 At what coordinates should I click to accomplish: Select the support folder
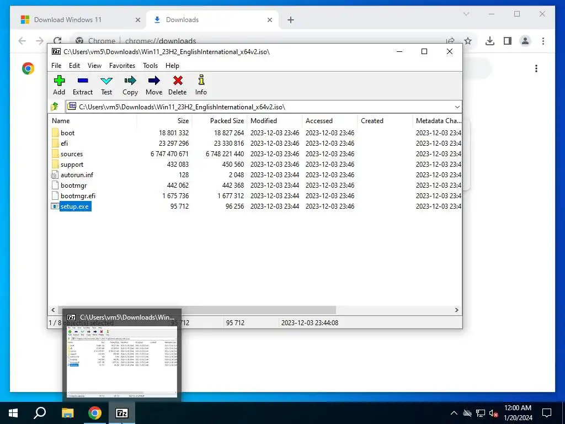click(72, 165)
